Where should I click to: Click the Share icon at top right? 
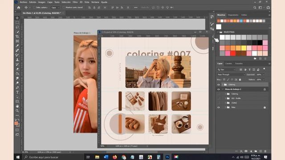(x=268, y=8)
